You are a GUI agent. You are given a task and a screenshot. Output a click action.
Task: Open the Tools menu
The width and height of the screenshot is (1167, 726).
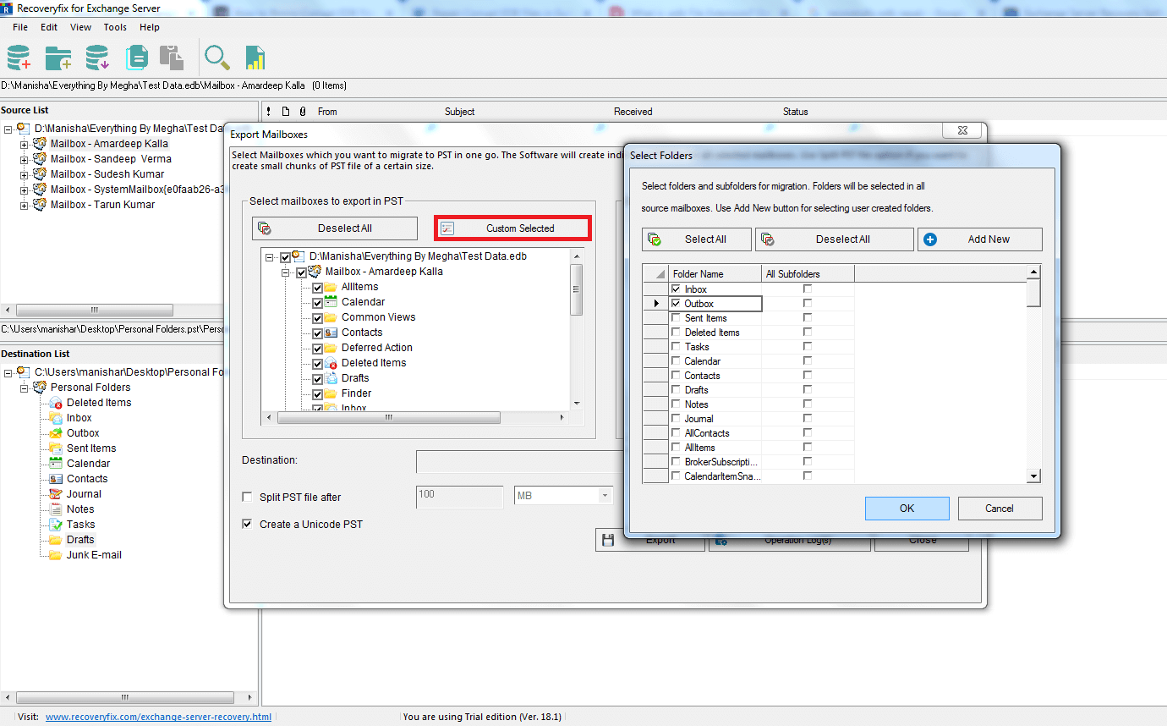[115, 27]
